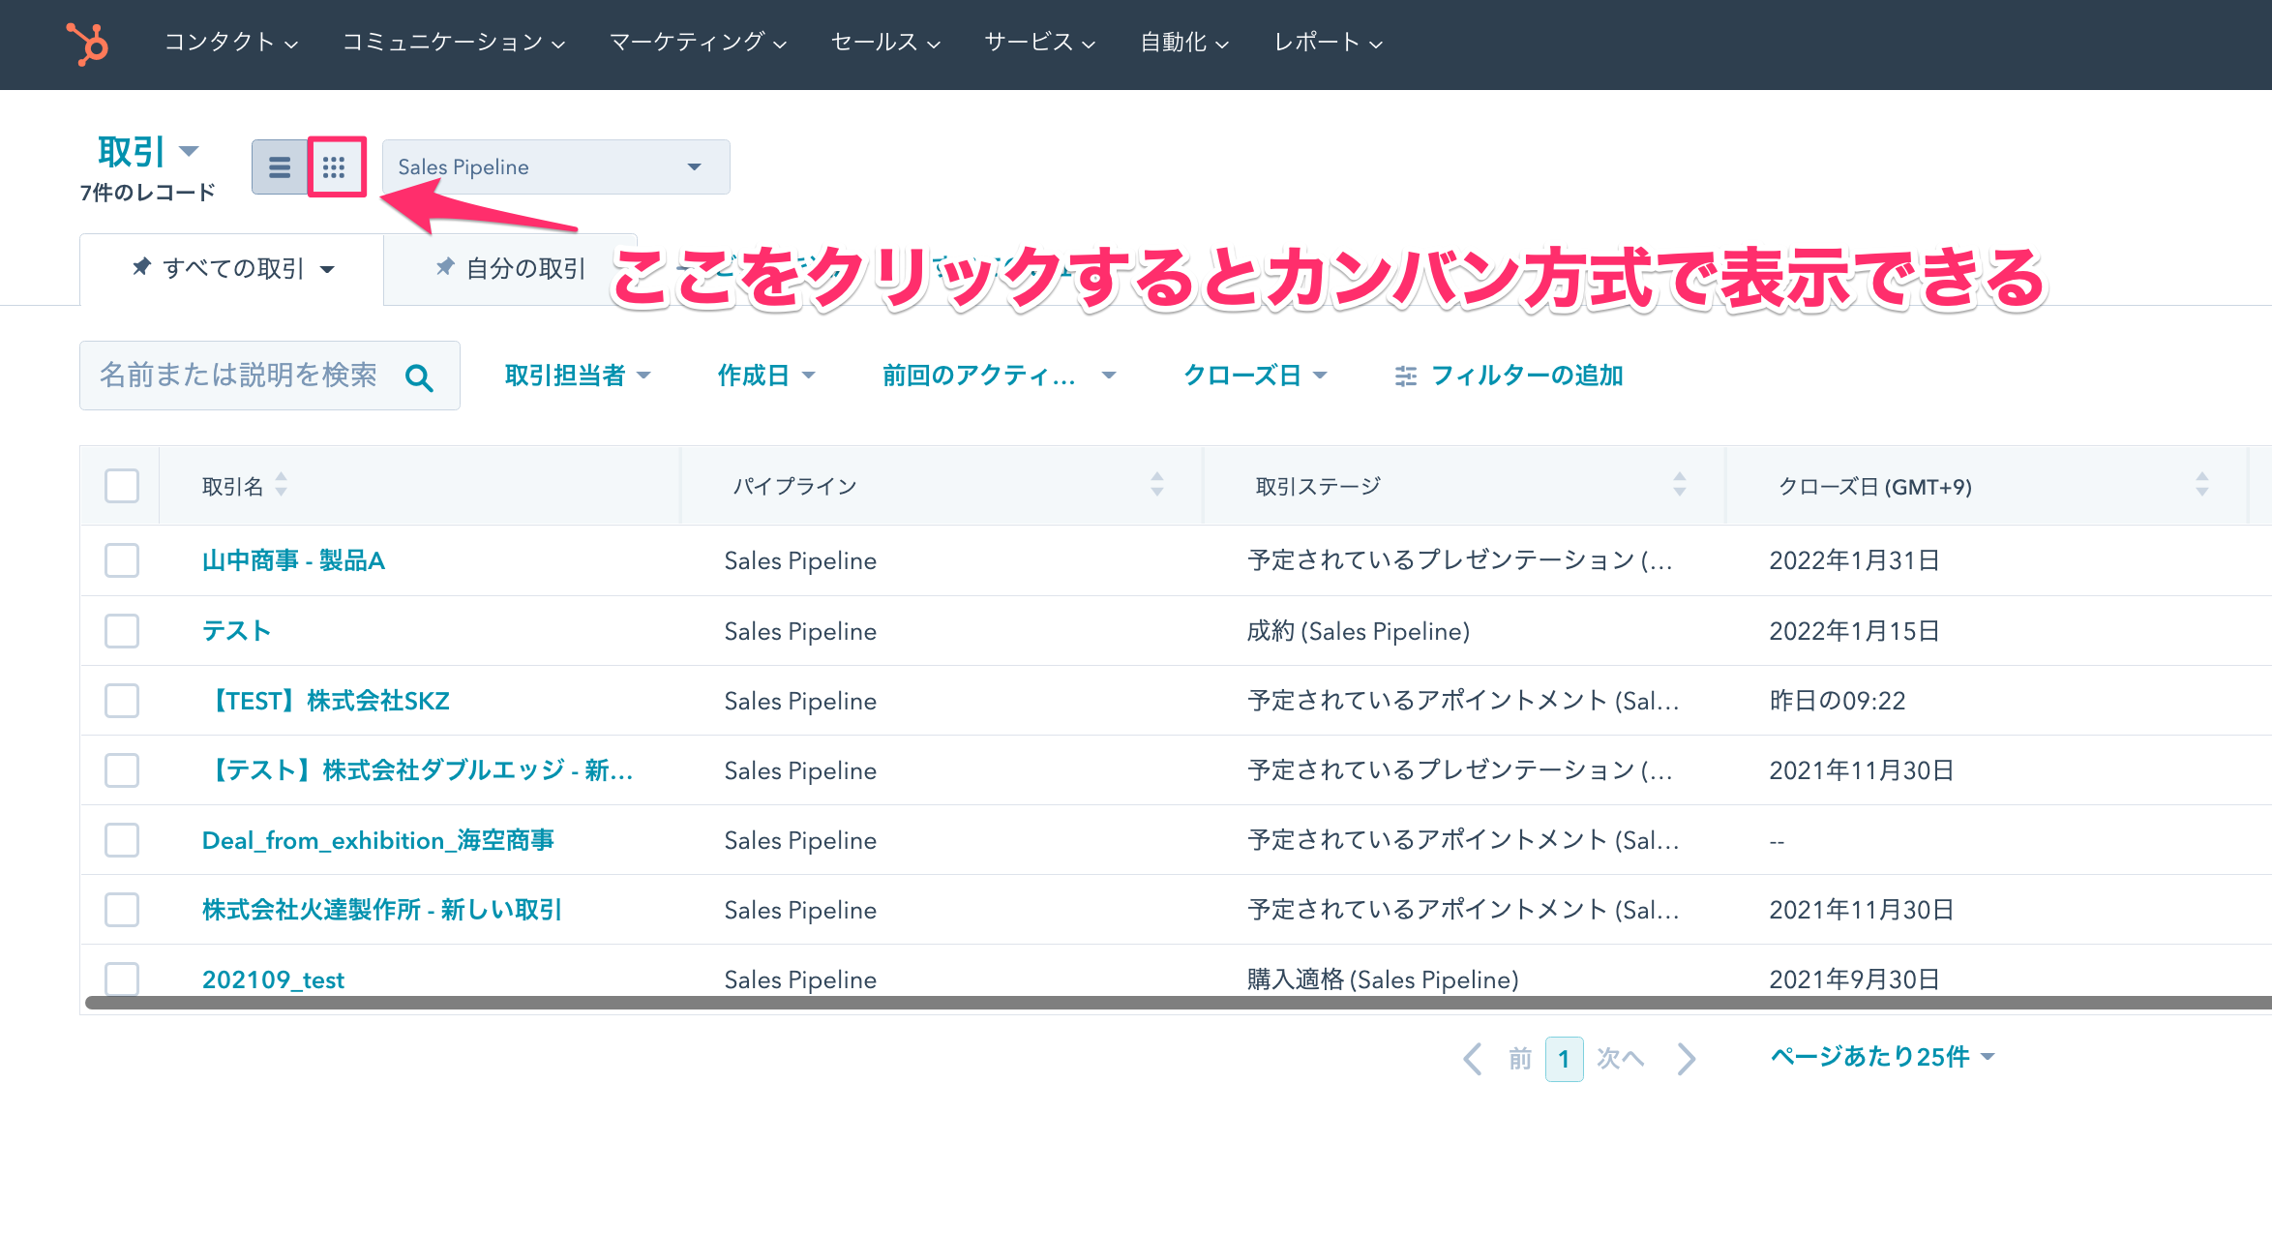The height and width of the screenshot is (1235, 2272).
Task: Open the コミュニケーション menu
Action: coord(453,42)
